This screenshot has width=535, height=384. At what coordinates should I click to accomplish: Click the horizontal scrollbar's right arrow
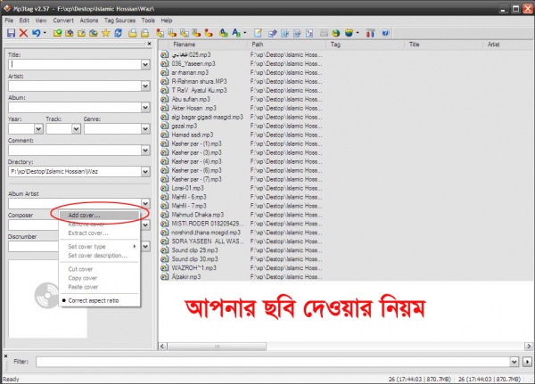pyautogui.click(x=529, y=347)
